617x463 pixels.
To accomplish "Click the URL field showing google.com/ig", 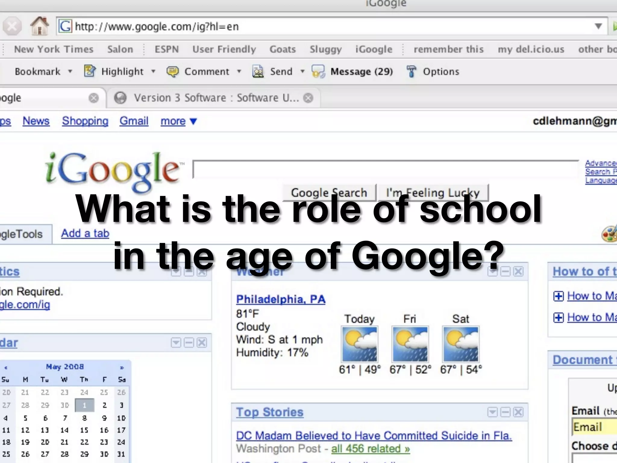I will click(331, 27).
